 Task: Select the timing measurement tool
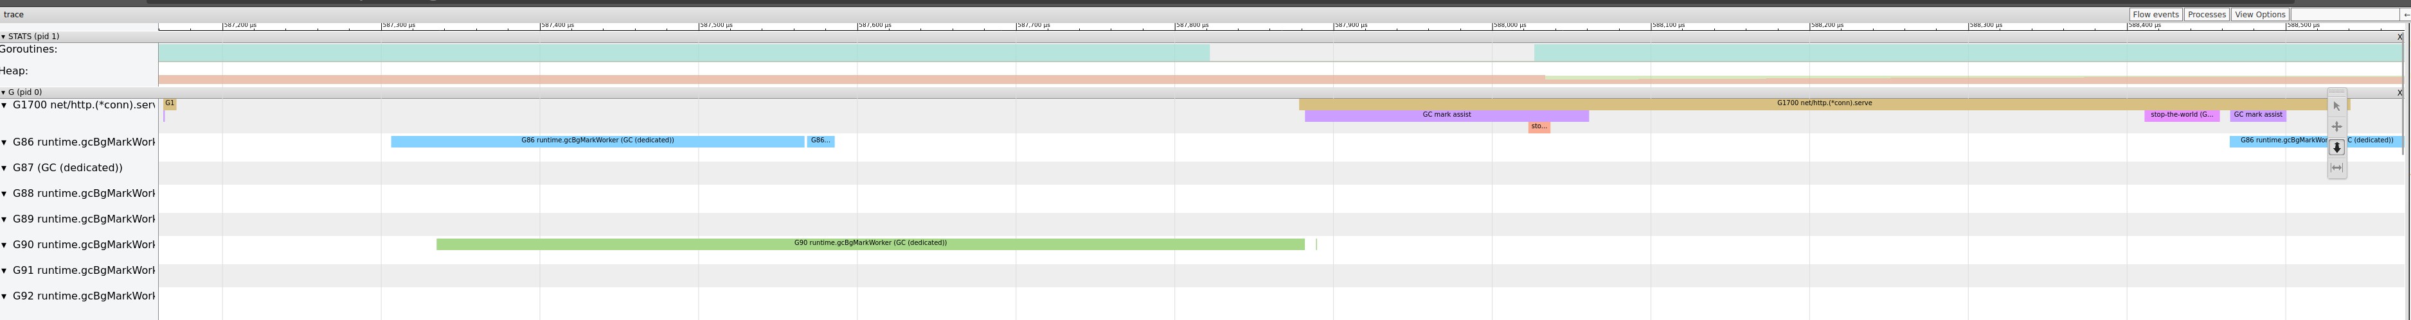pyautogui.click(x=2336, y=168)
